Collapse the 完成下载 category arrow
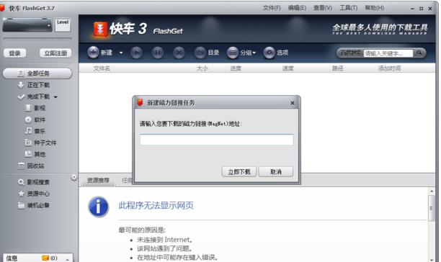 click(x=55, y=97)
